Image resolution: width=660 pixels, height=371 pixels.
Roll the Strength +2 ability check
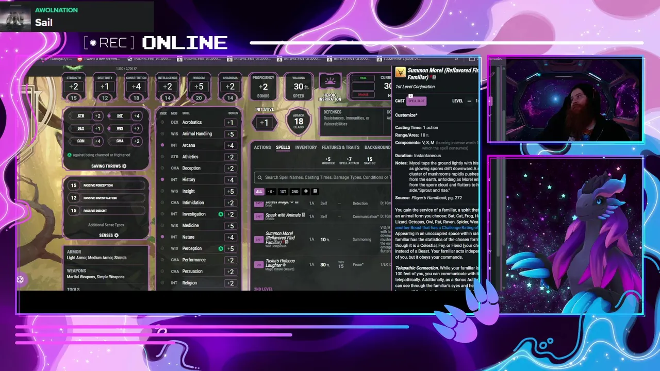pos(74,87)
